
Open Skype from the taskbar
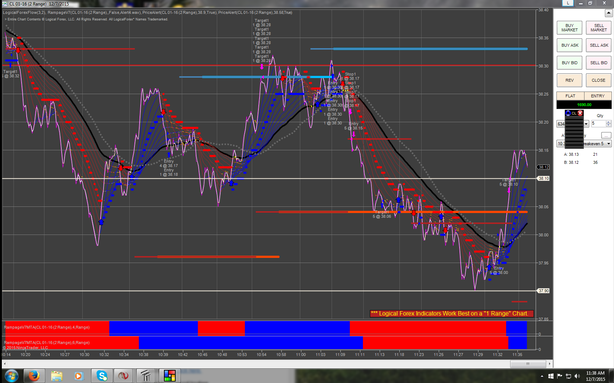(102, 376)
